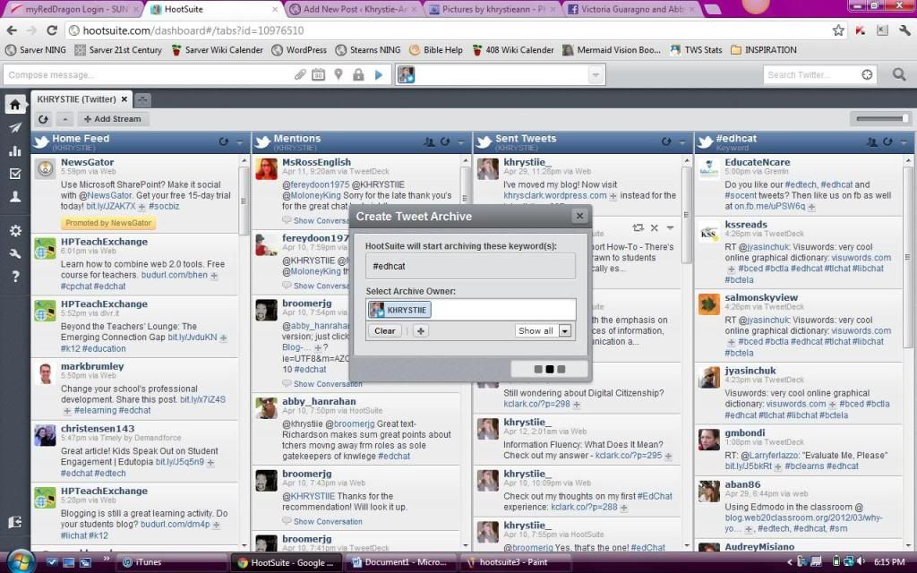917x573 pixels.
Task: Click the #edhcat keyword field in dialog
Action: tap(470, 266)
